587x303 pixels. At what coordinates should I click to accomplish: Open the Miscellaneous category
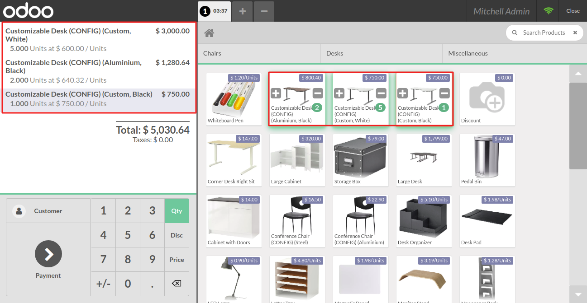click(x=515, y=53)
